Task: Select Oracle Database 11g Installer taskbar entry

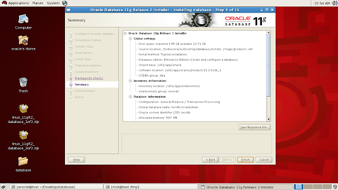Action: 246,187
